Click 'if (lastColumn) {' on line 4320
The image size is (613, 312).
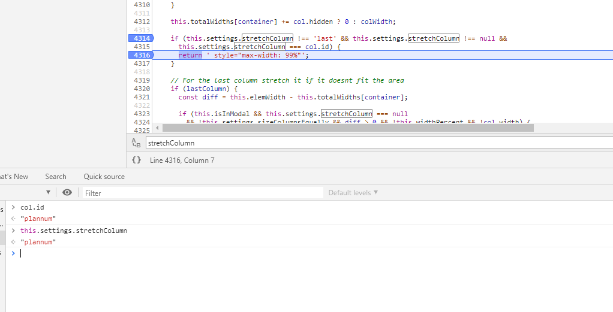(x=204, y=89)
